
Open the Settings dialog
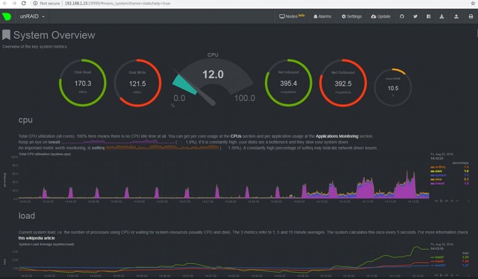(x=351, y=16)
